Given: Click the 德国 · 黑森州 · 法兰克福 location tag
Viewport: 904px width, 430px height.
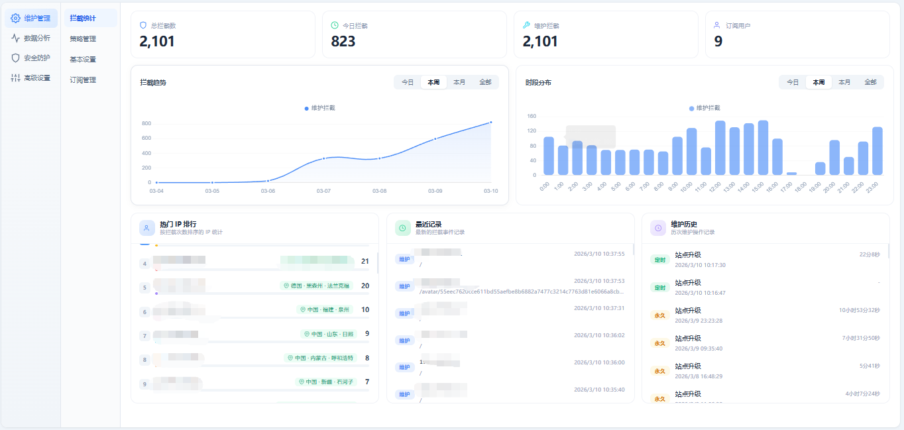Looking at the screenshot, I should pos(318,286).
